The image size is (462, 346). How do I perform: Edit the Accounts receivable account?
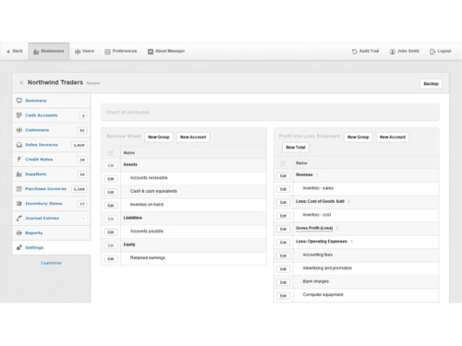(x=111, y=179)
